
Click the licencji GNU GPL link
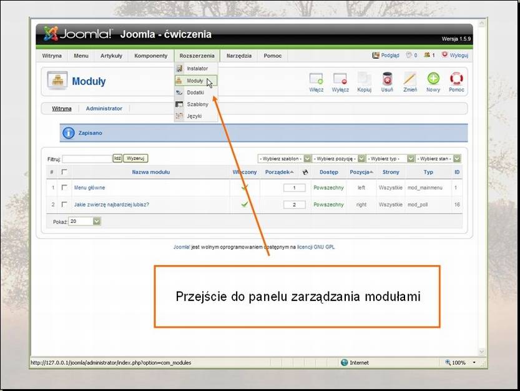tap(316, 247)
